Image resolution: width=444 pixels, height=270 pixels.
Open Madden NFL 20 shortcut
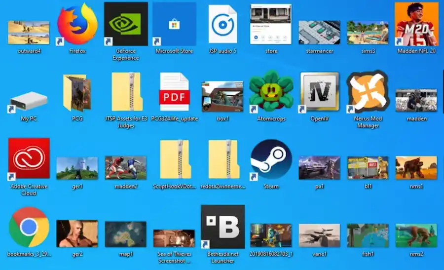416,24
